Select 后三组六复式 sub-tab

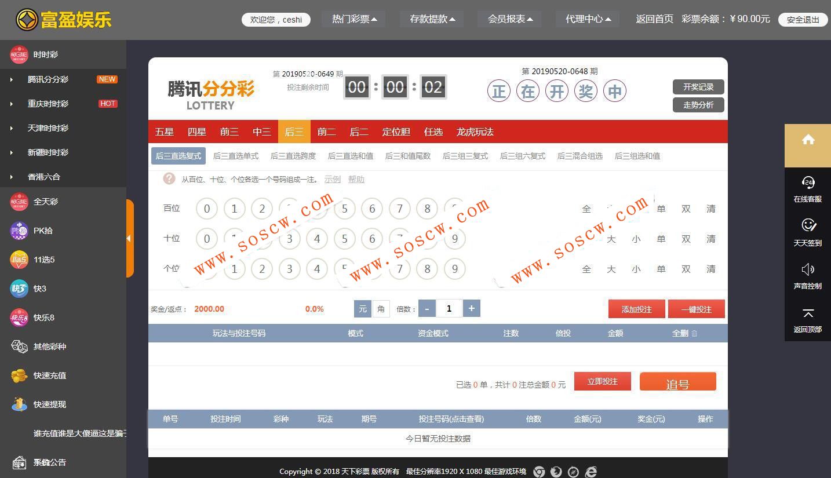(x=523, y=156)
